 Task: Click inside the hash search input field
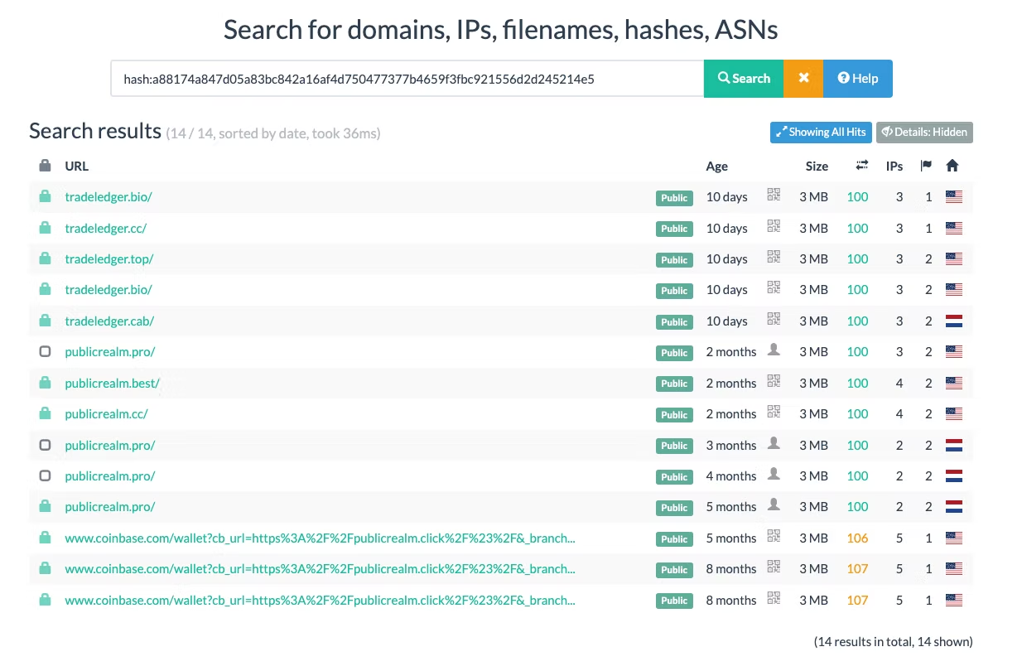coord(406,78)
